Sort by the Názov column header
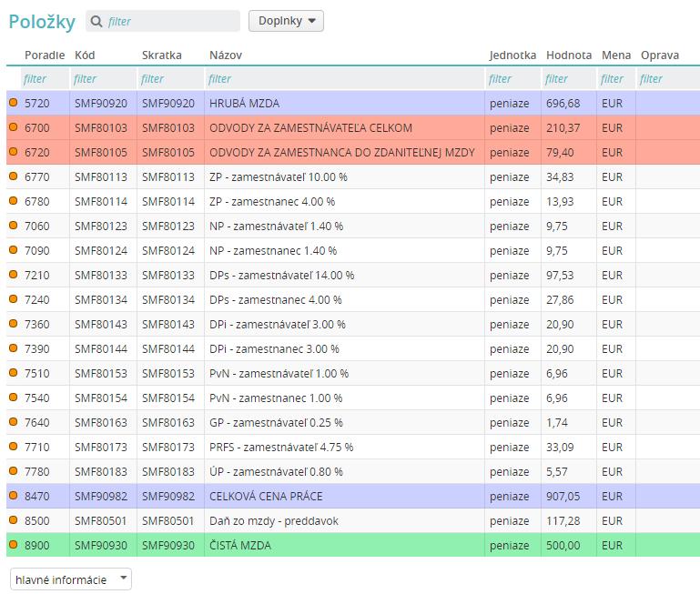 click(x=226, y=55)
